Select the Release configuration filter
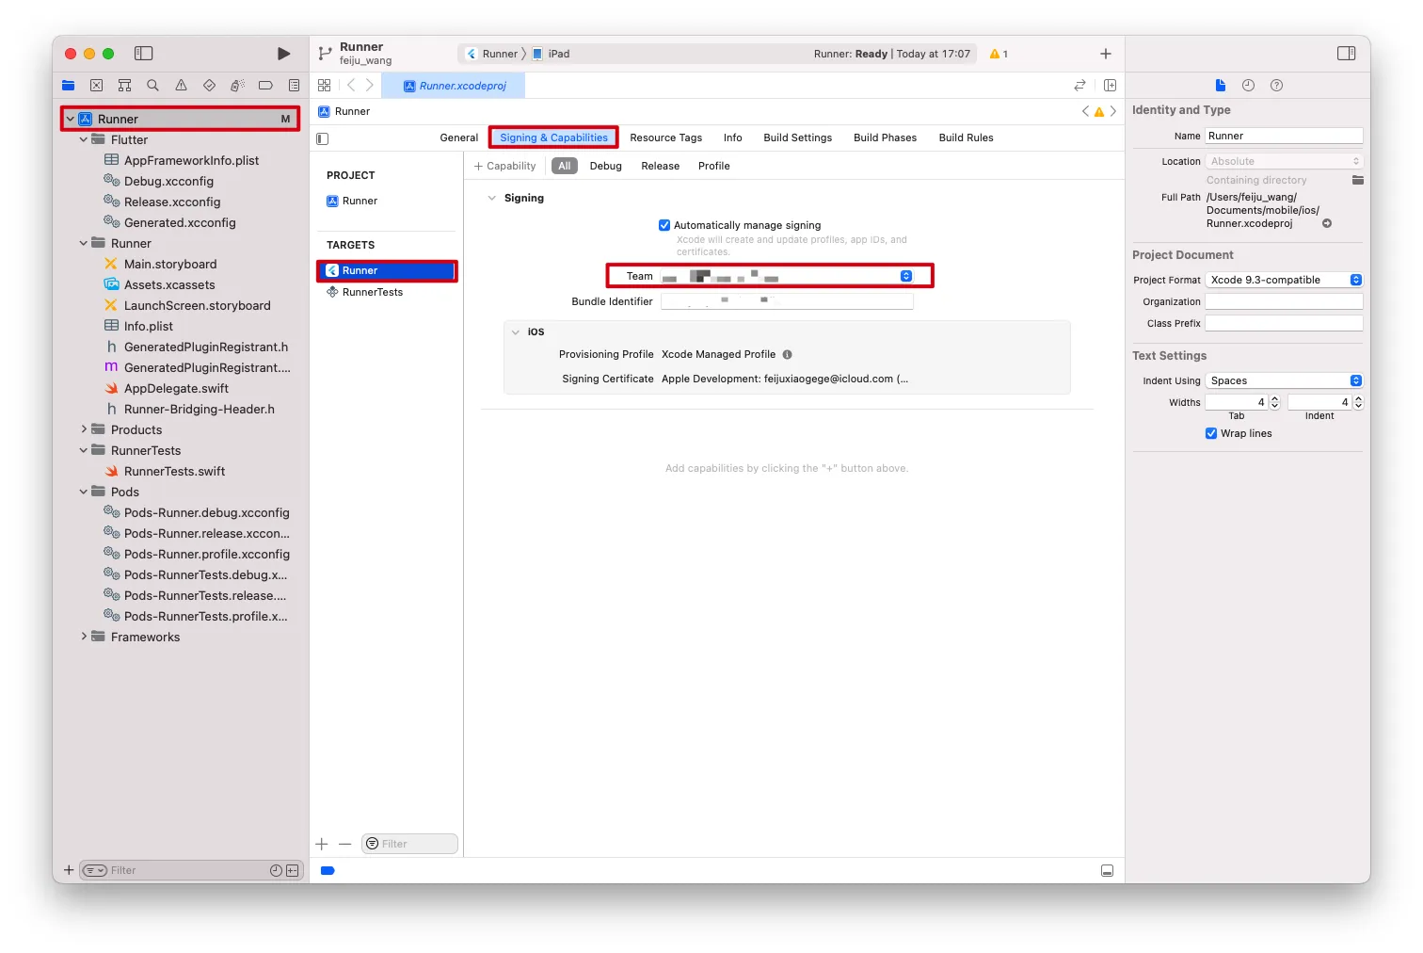 661,166
